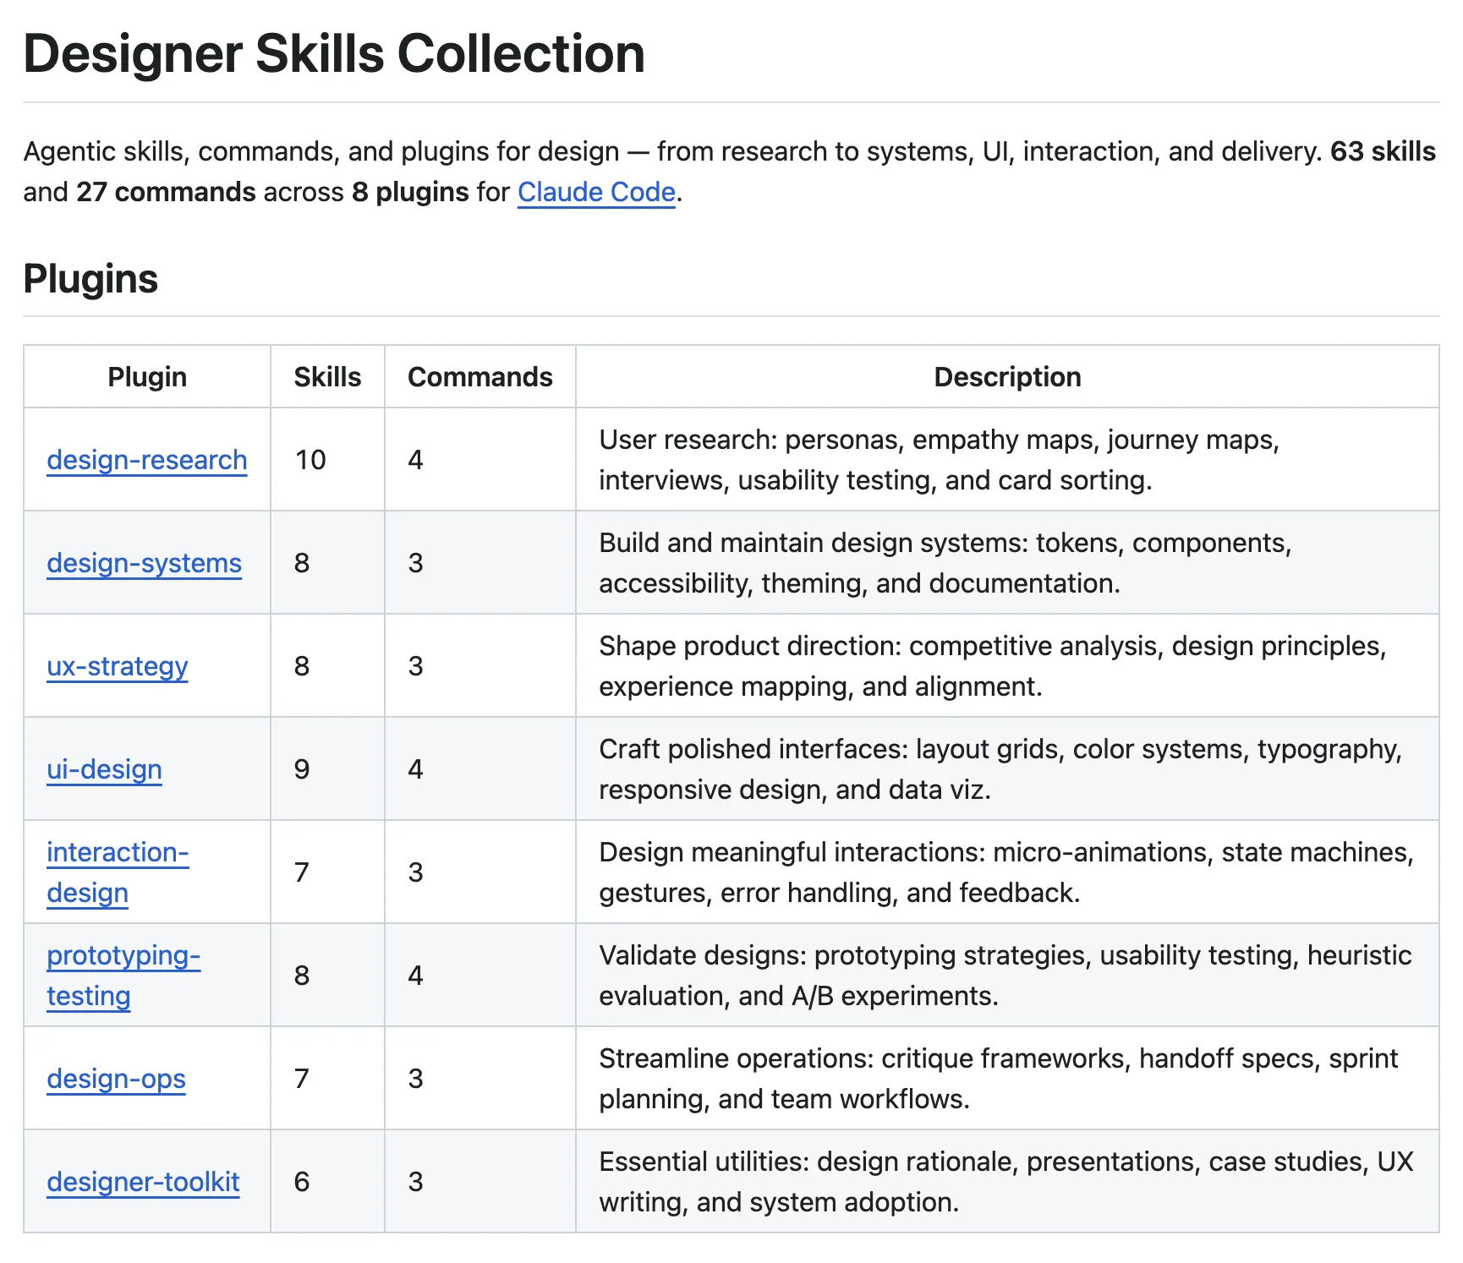Select the Description column header
The width and height of the screenshot is (1463, 1263).
[x=1007, y=377]
